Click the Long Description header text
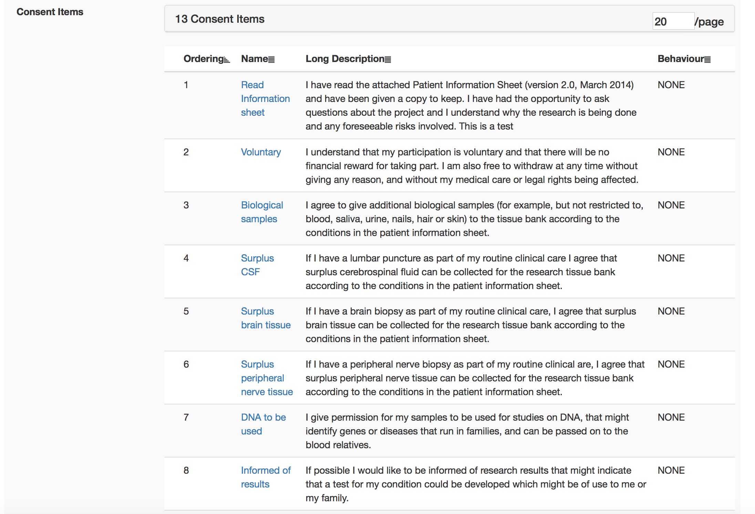Viewport: 755px width, 514px height. click(x=344, y=59)
